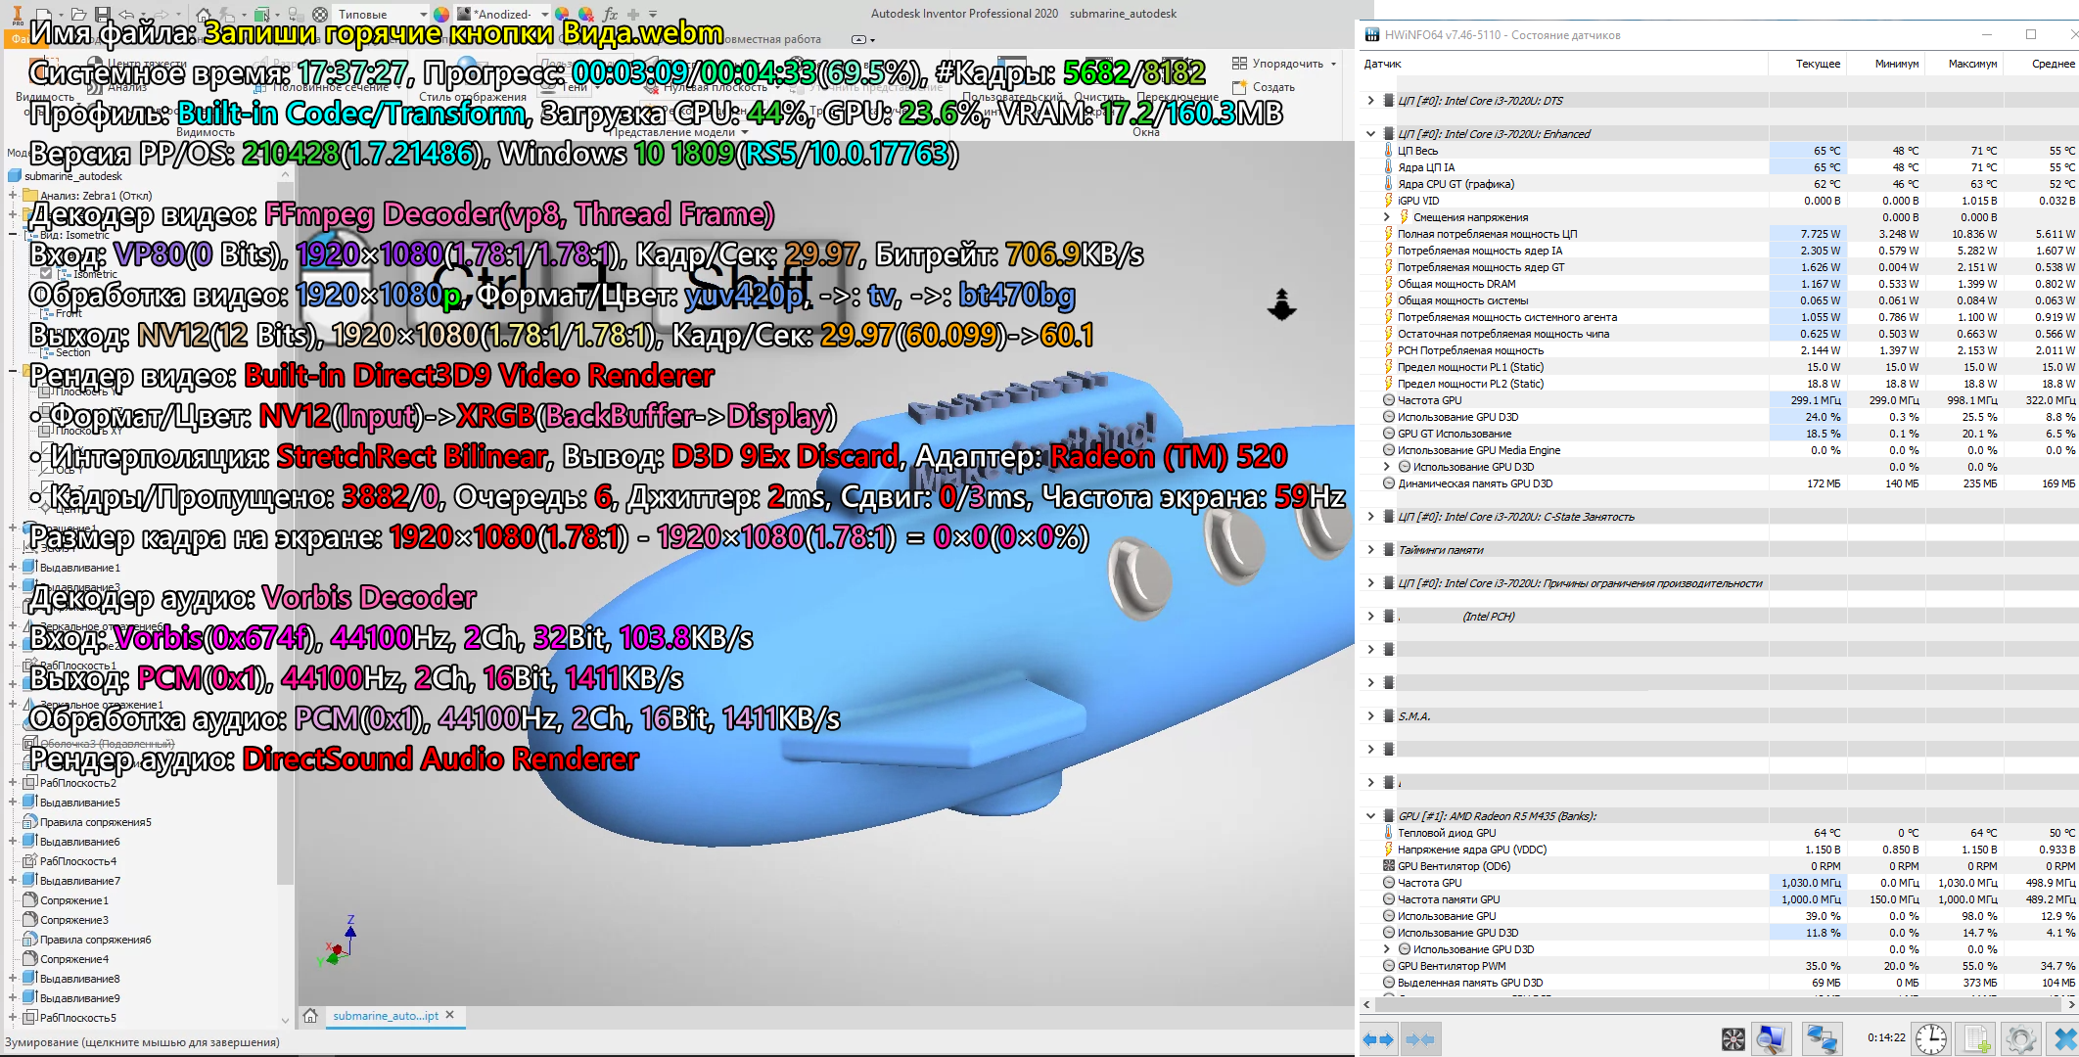
Task: Click the Создать new window button
Action: point(1264,87)
